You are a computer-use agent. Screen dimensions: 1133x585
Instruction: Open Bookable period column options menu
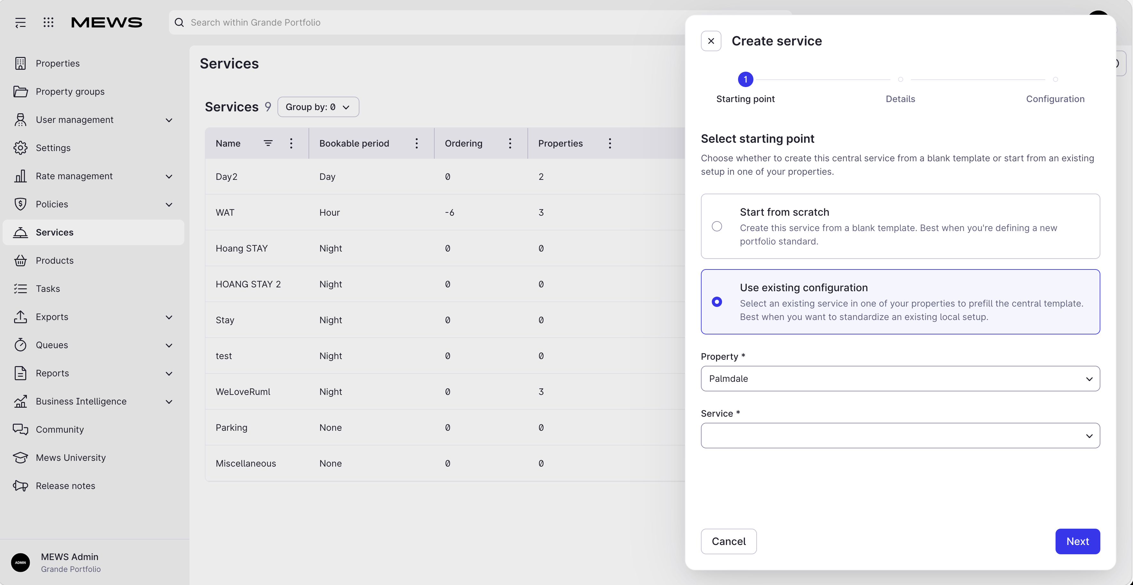(416, 143)
